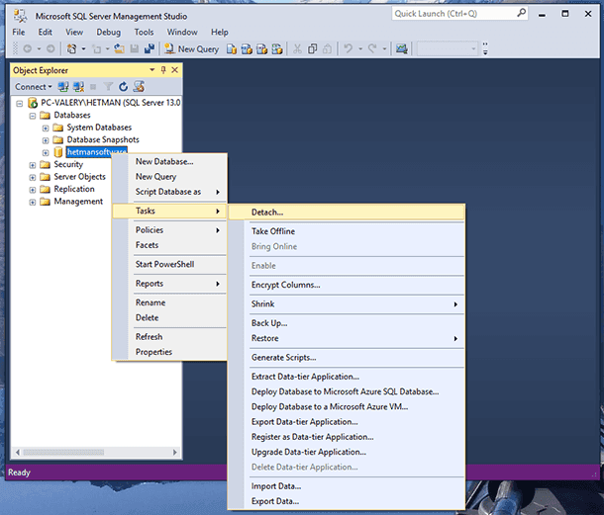The width and height of the screenshot is (604, 515).
Task: Choose New Database... in context menu
Action: tap(169, 161)
